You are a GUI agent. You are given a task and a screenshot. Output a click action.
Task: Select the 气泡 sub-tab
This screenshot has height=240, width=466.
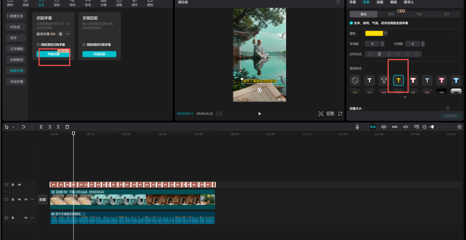(419, 14)
